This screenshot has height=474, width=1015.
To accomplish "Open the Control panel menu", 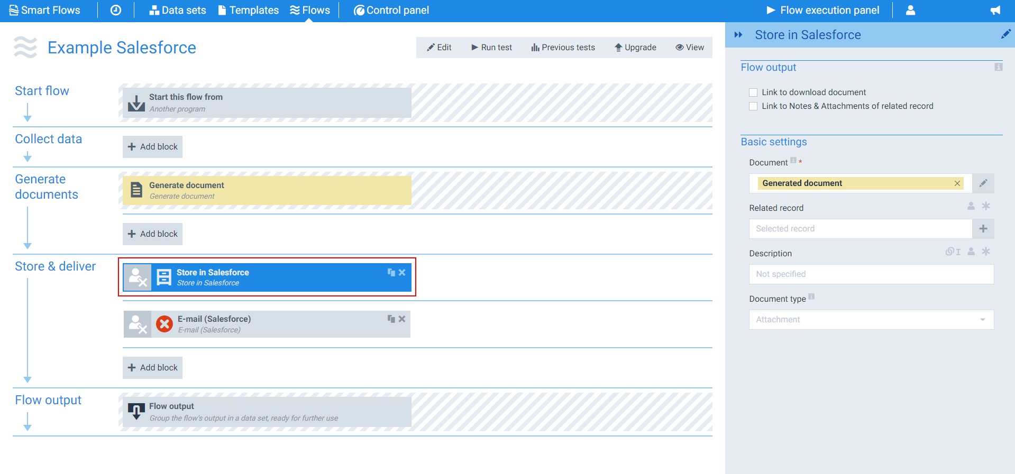I will click(x=391, y=10).
